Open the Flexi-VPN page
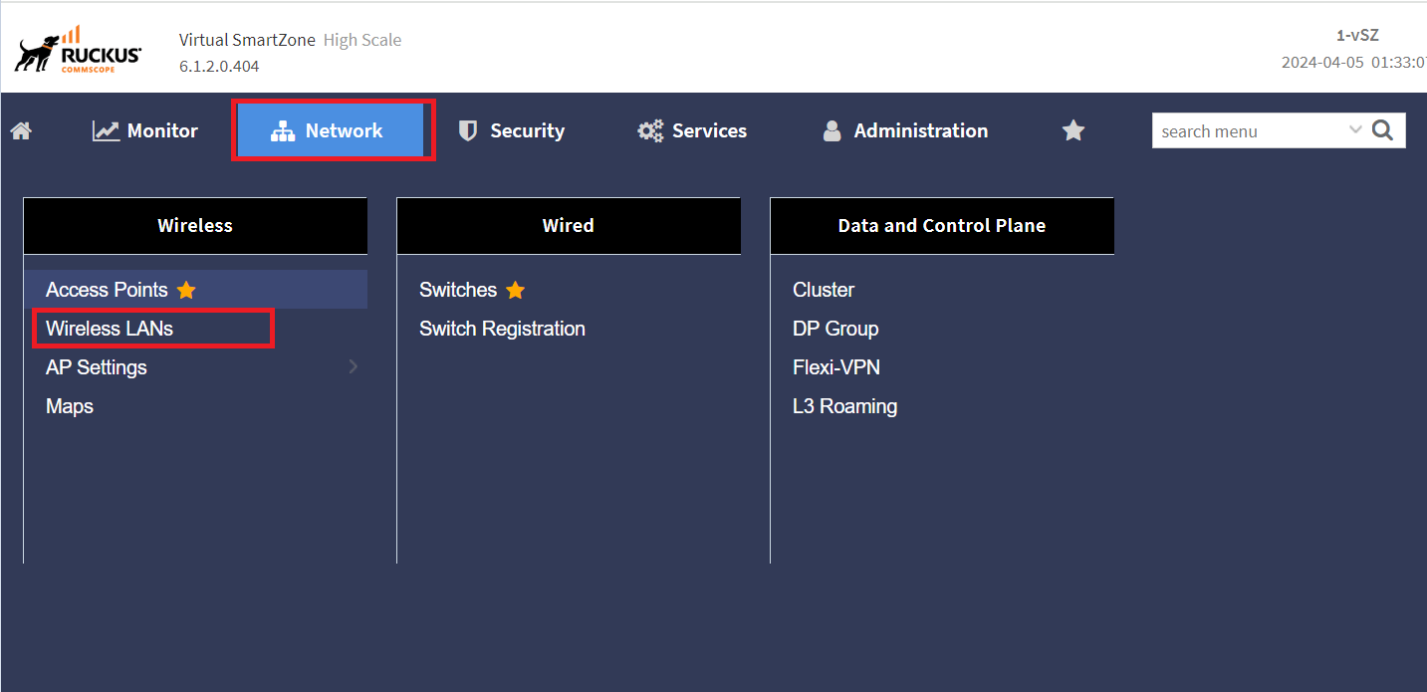Screen dimensions: 1427x692 coord(836,367)
